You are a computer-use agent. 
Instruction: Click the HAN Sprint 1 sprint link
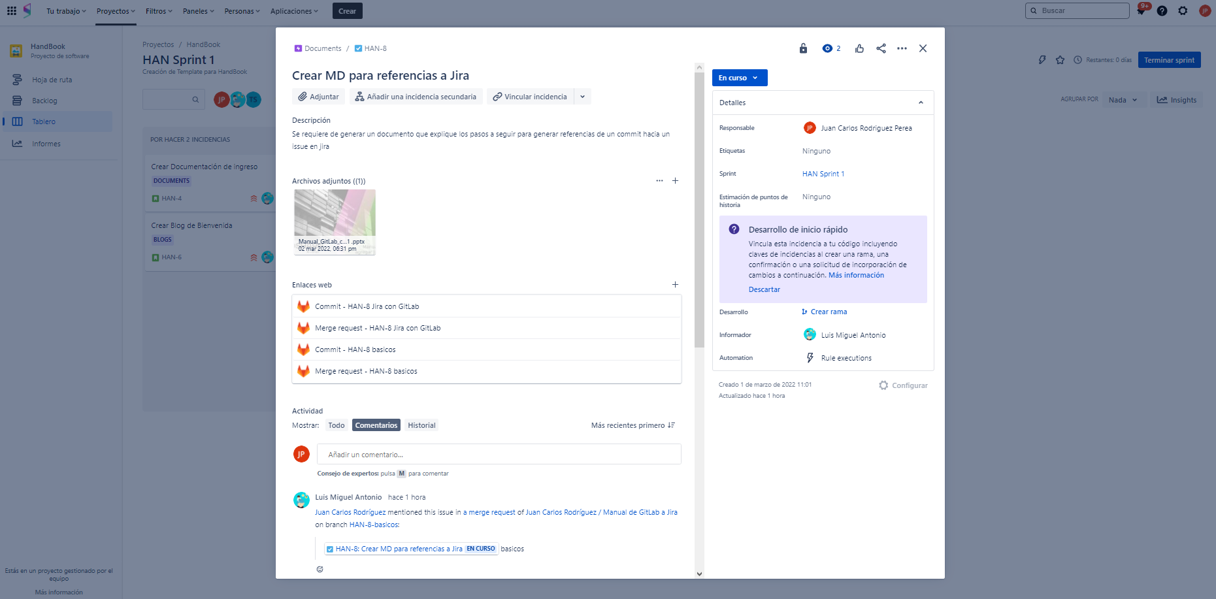pyautogui.click(x=823, y=174)
